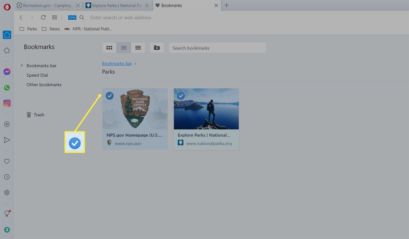
Task: Switch to large thumbnails view
Action: 109,48
